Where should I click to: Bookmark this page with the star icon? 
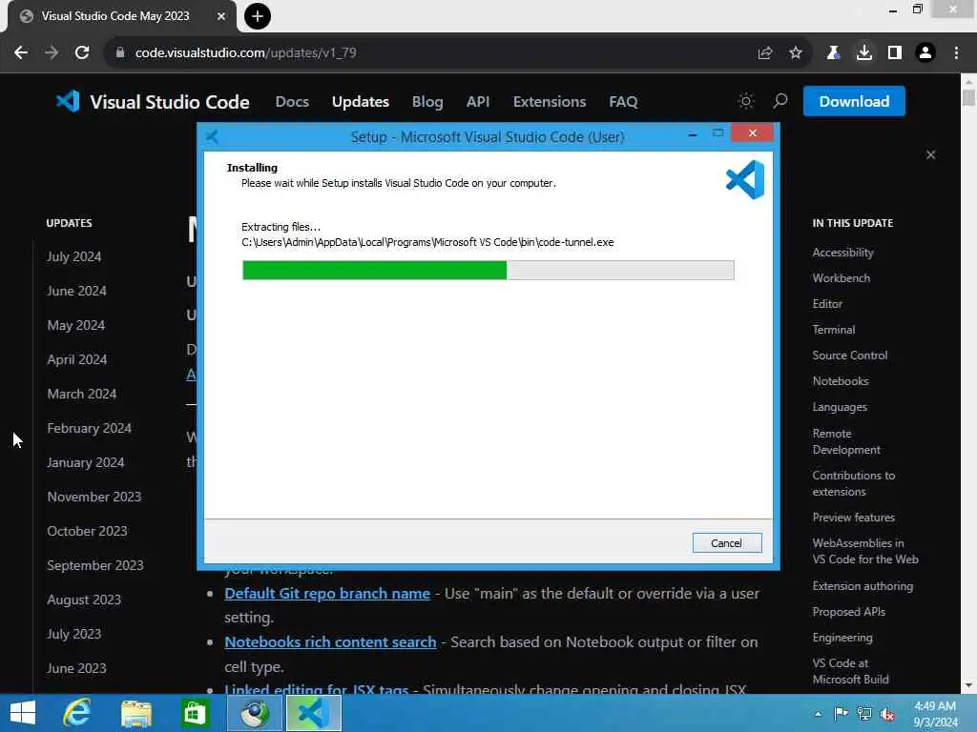click(796, 53)
